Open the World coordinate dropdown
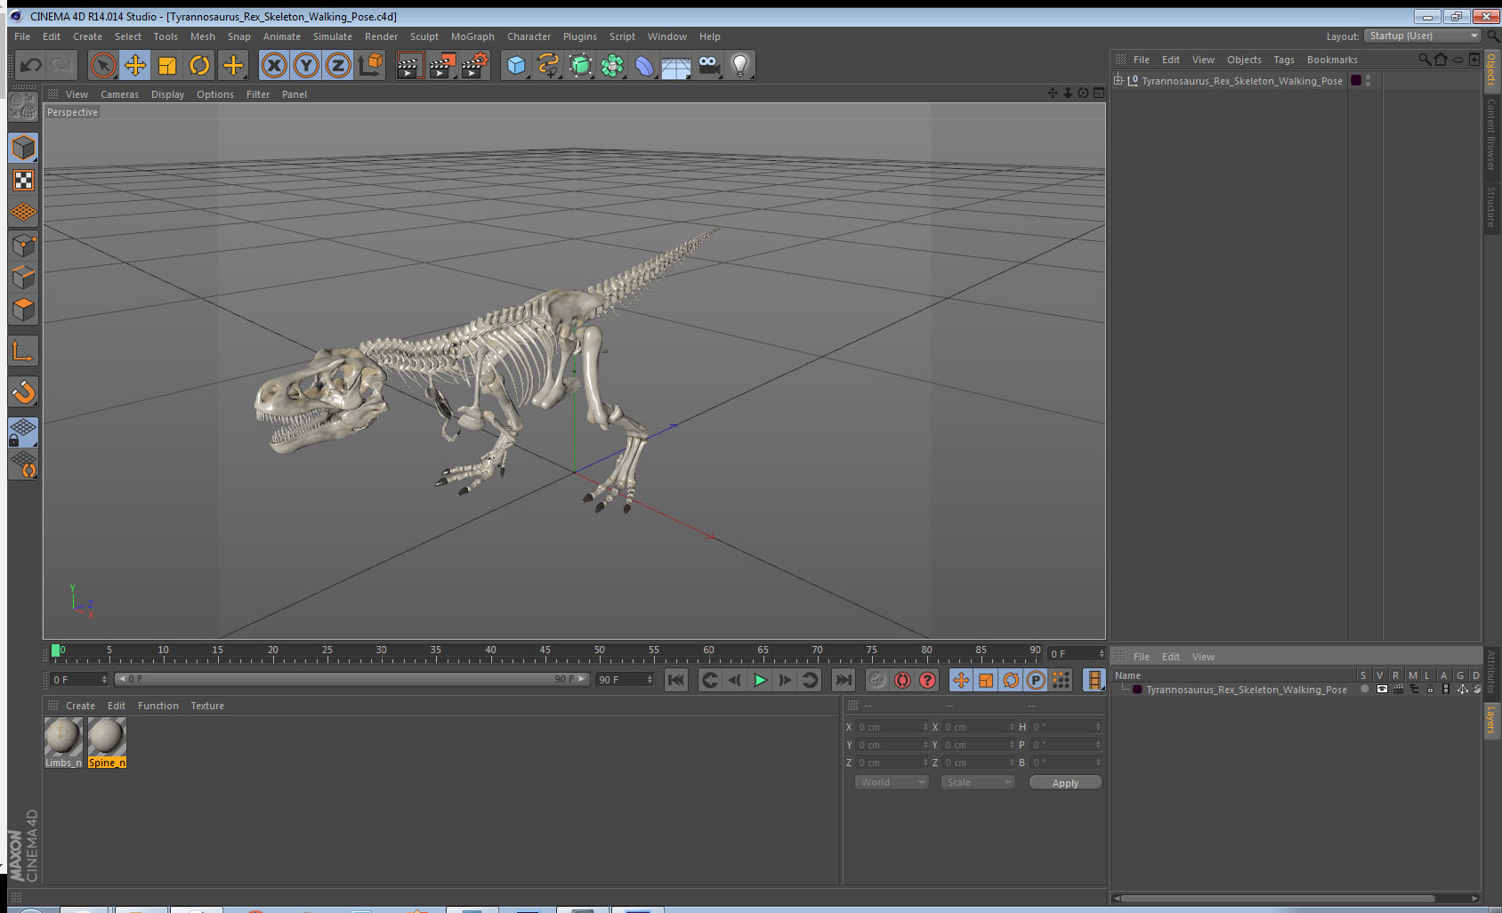Viewport: 1502px width, 913px height. (x=892, y=782)
